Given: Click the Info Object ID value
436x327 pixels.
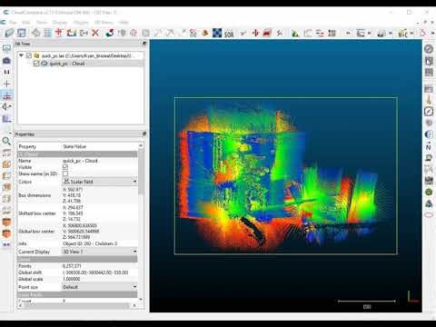Looking at the screenshot, I should pyautogui.click(x=90, y=243).
